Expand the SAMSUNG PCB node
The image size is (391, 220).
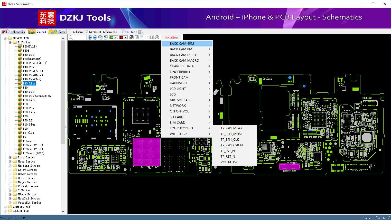point(5,207)
